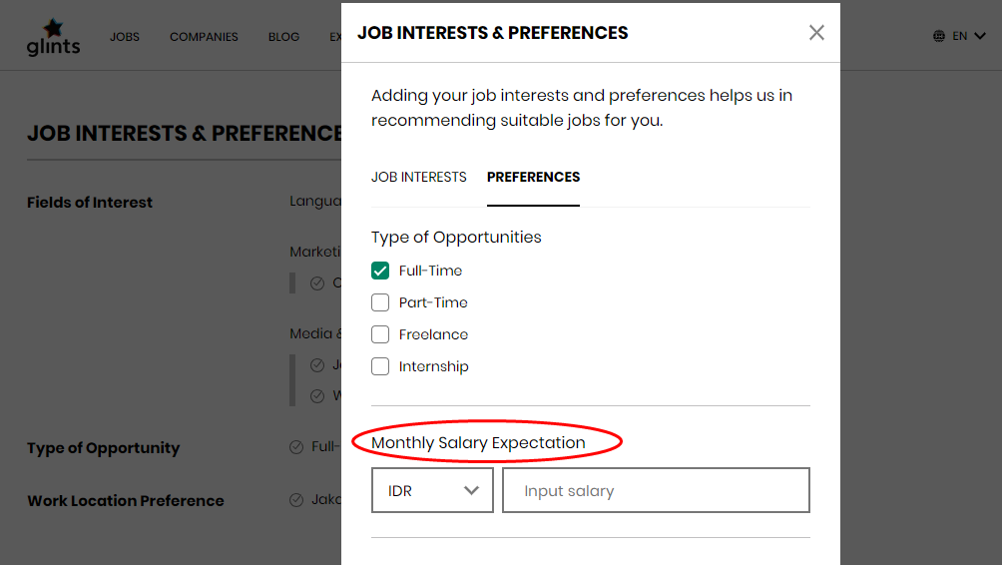Viewport: 1002px width, 565px height.
Task: Click the check-circle icon beside Full- opportunity
Action: coord(295,447)
